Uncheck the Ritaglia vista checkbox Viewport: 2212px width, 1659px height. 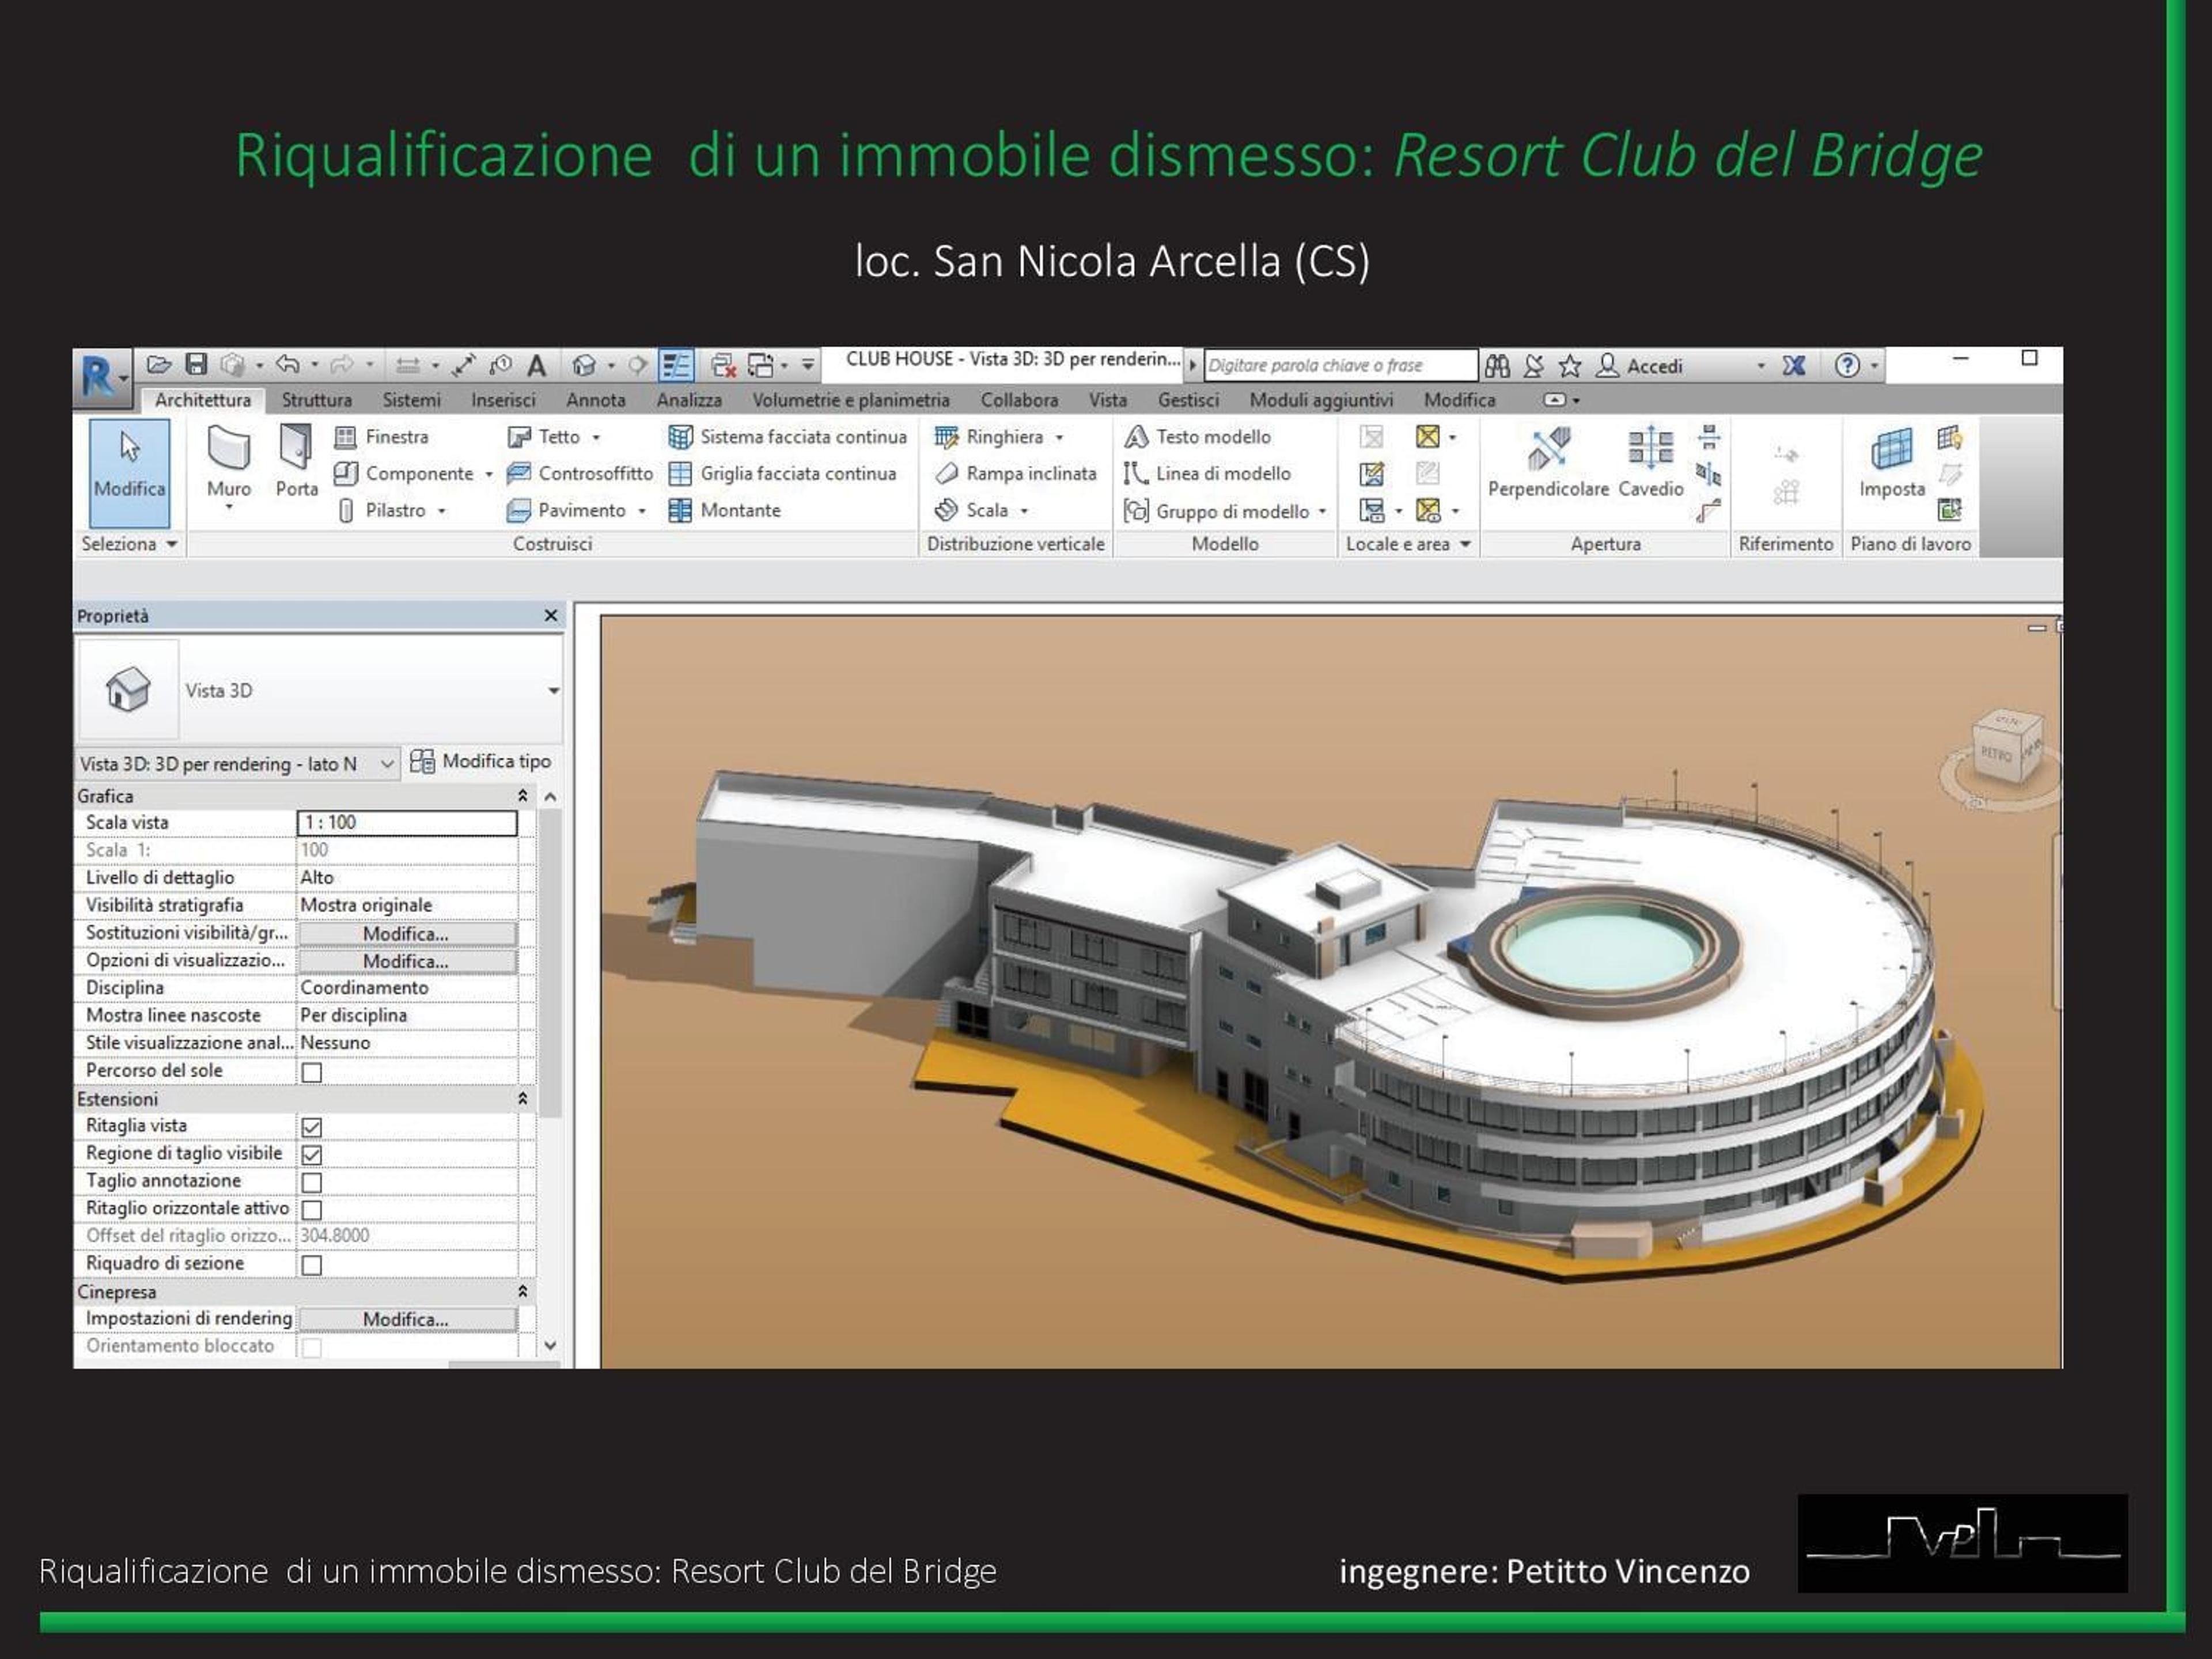[312, 1127]
